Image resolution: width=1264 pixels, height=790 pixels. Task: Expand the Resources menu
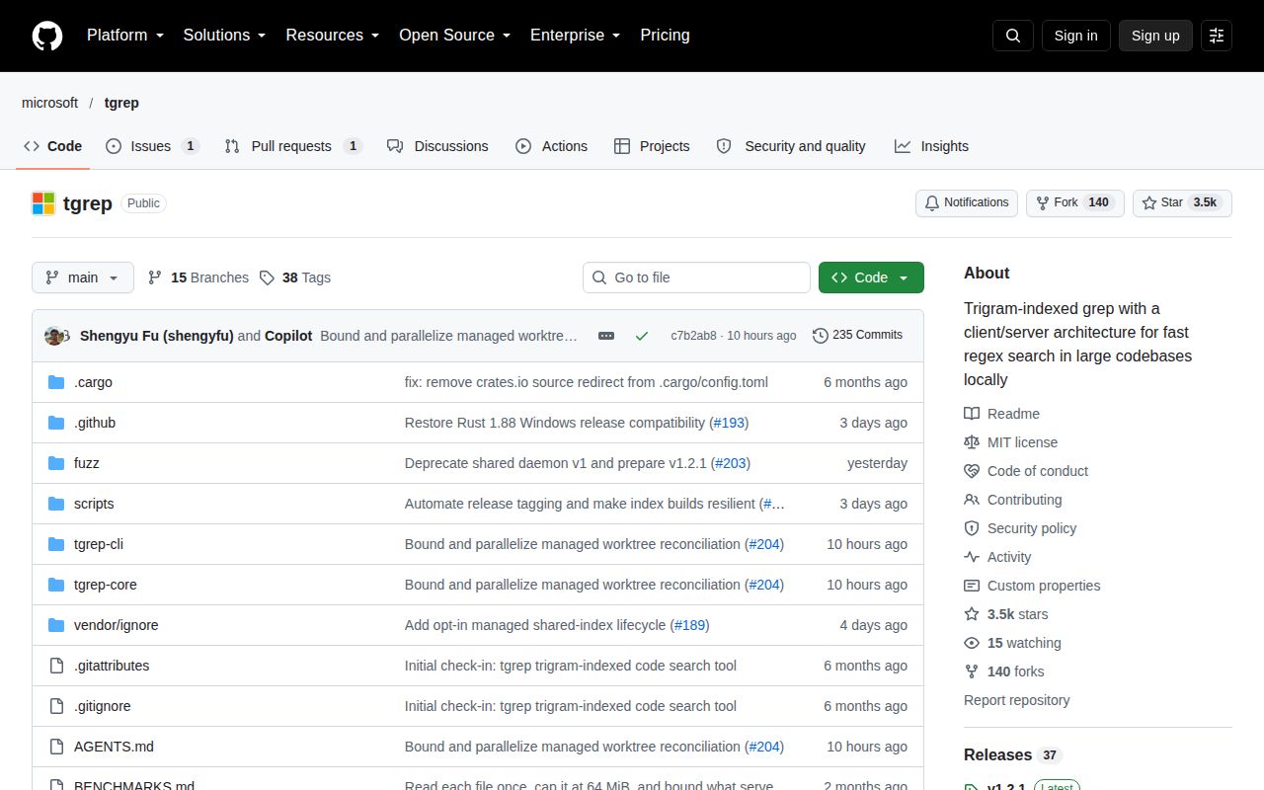333,36
